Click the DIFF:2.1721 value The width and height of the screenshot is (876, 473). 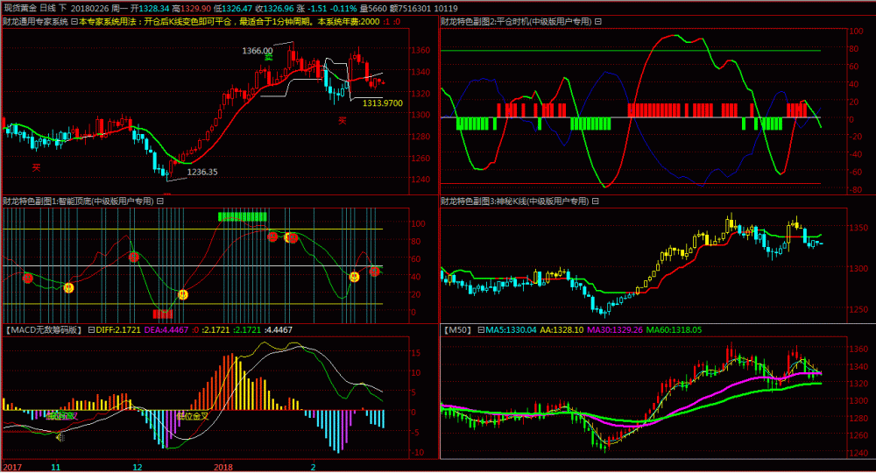(x=118, y=330)
